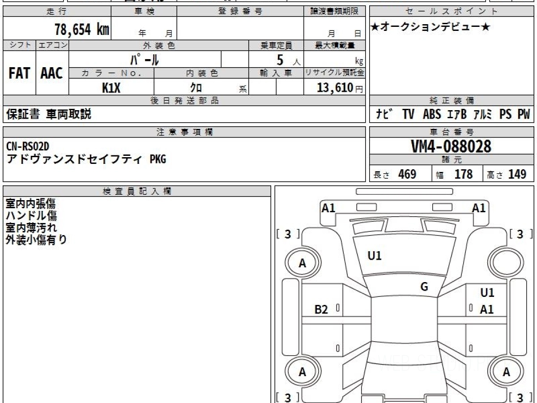This screenshot has width=537, height=403.
Task: Click the 走行 column header
Action: tap(57, 12)
